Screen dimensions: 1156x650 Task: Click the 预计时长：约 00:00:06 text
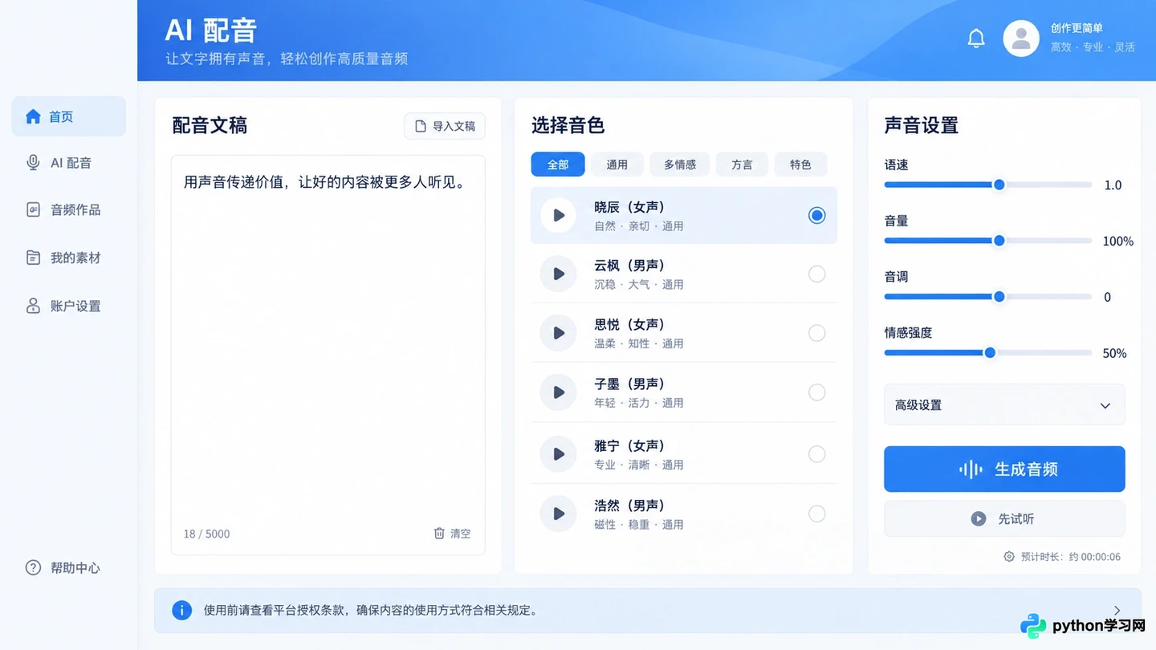tap(1071, 556)
